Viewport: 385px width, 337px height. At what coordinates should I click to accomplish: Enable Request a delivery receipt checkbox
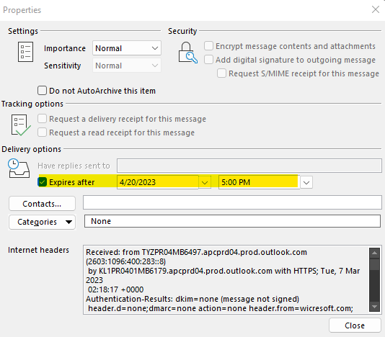click(x=42, y=119)
